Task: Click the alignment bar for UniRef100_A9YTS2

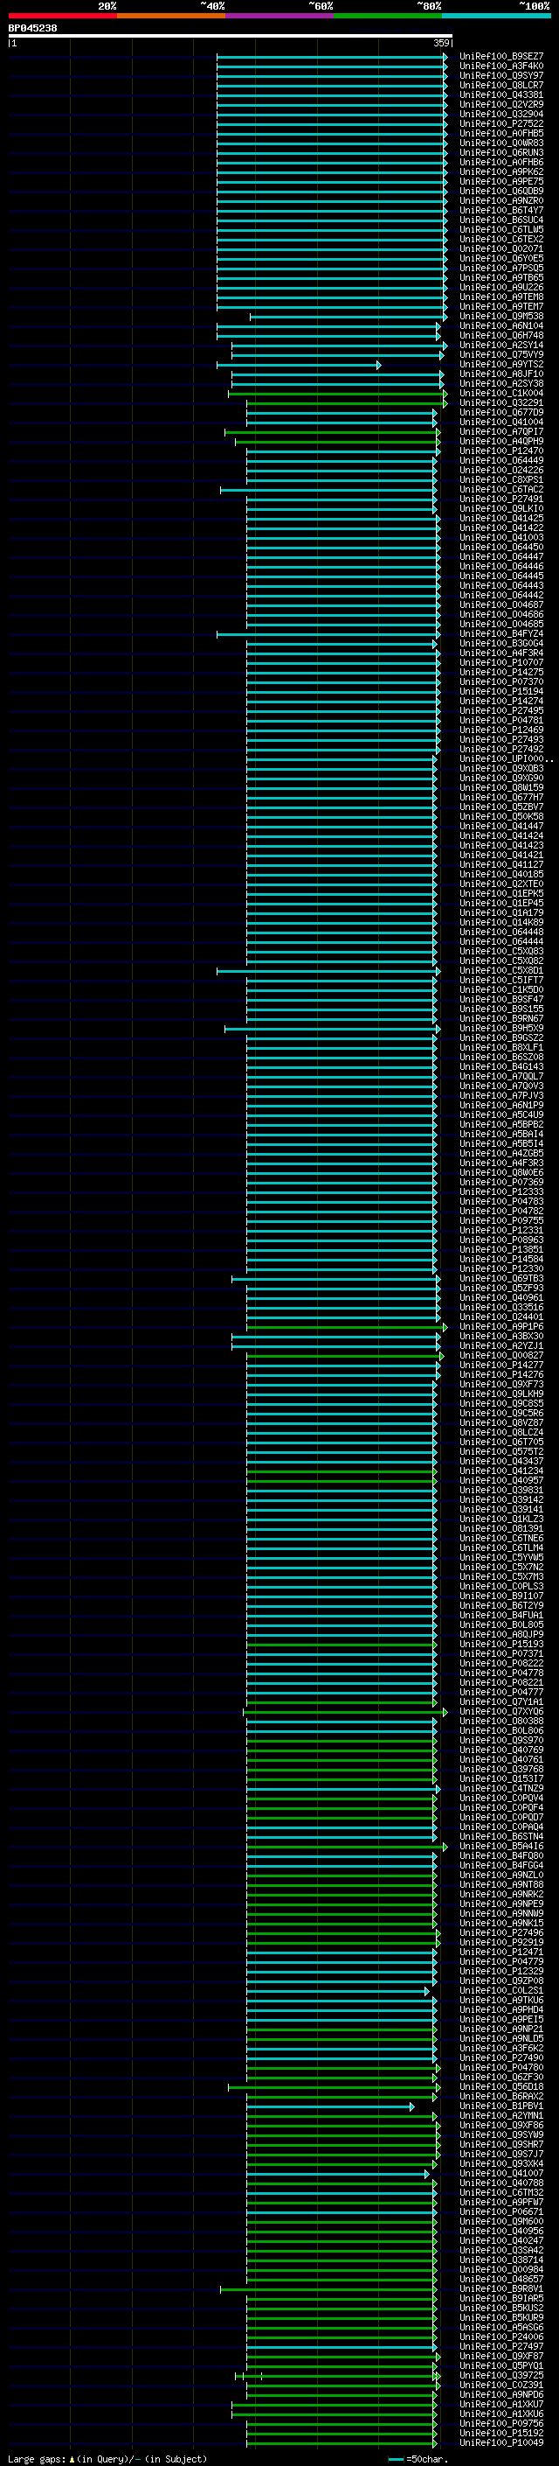Action: 298,365
